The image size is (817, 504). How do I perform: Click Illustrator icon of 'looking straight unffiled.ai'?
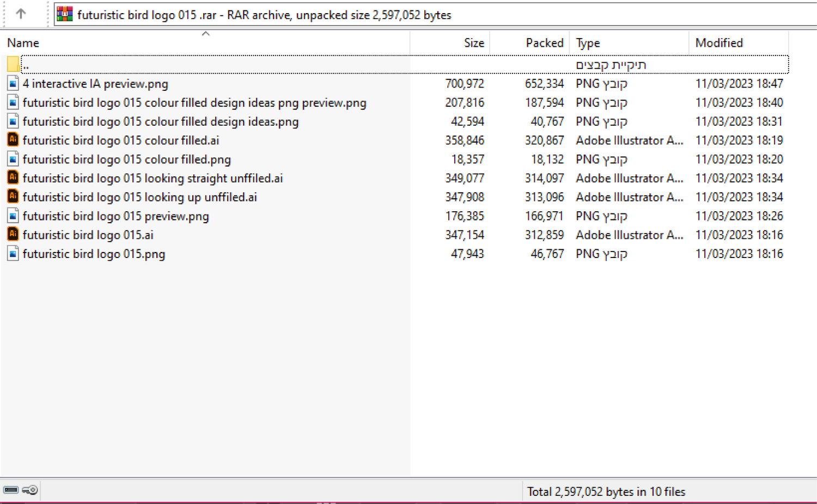point(13,178)
